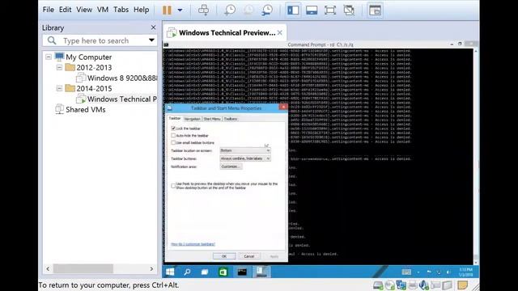Collapse the 2014-2015 folder
The width and height of the screenshot is (518, 291).
click(x=59, y=88)
